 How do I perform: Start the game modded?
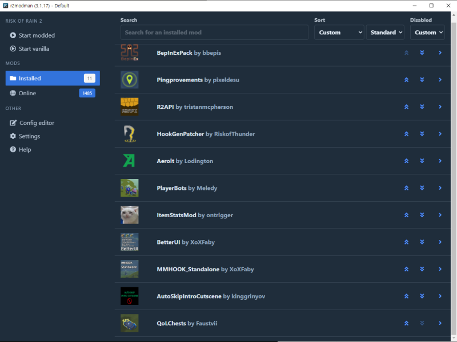click(x=33, y=35)
